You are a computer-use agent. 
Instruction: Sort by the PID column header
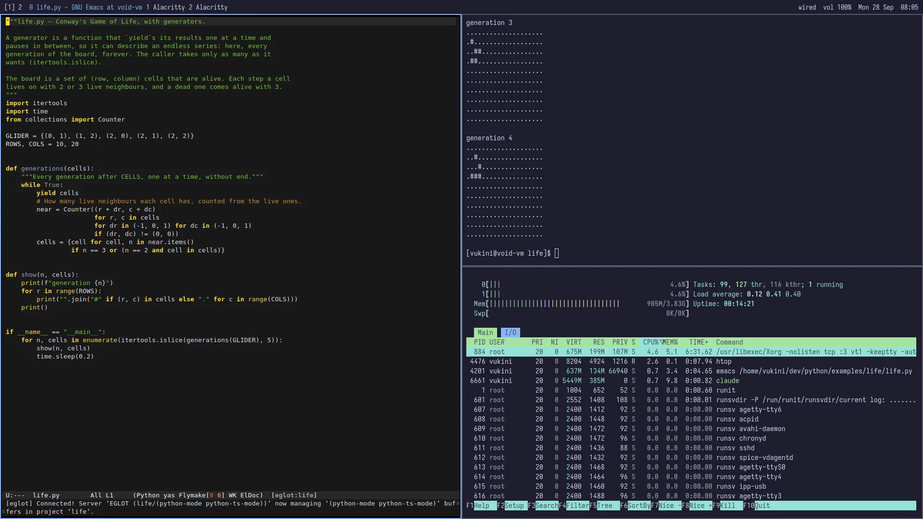click(479, 342)
